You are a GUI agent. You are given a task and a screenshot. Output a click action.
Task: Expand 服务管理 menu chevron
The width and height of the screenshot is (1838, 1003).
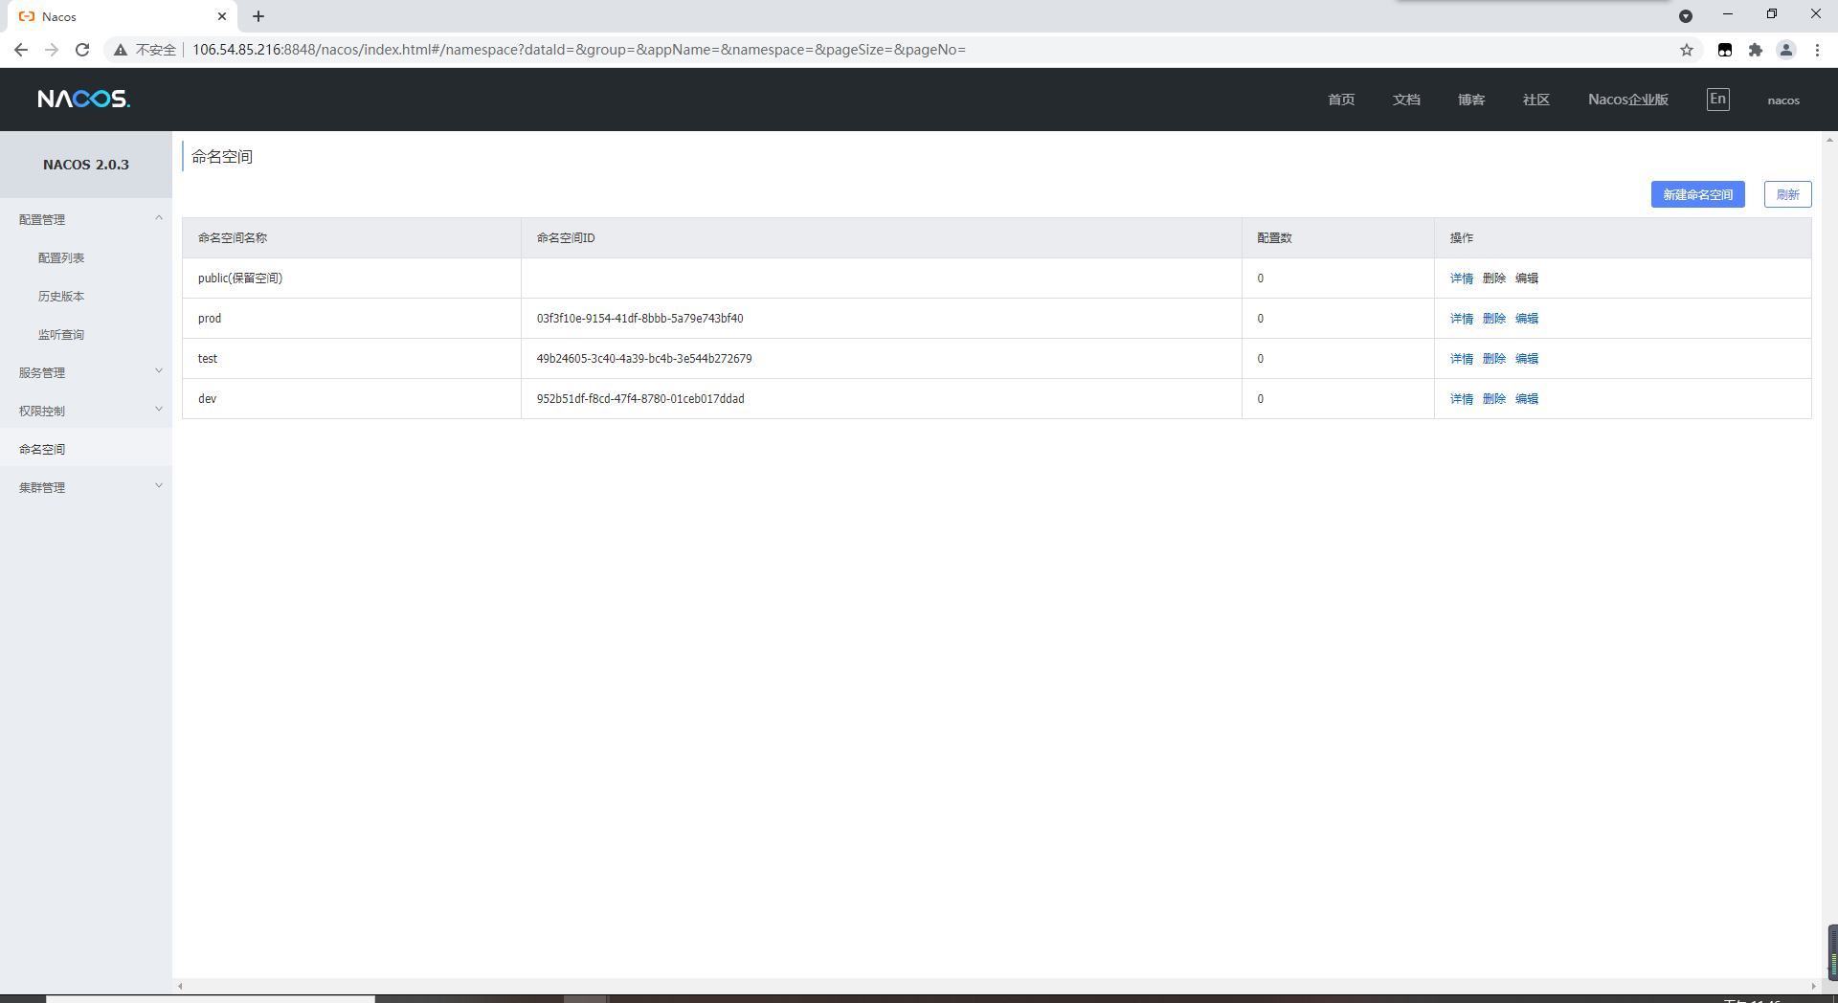click(159, 371)
